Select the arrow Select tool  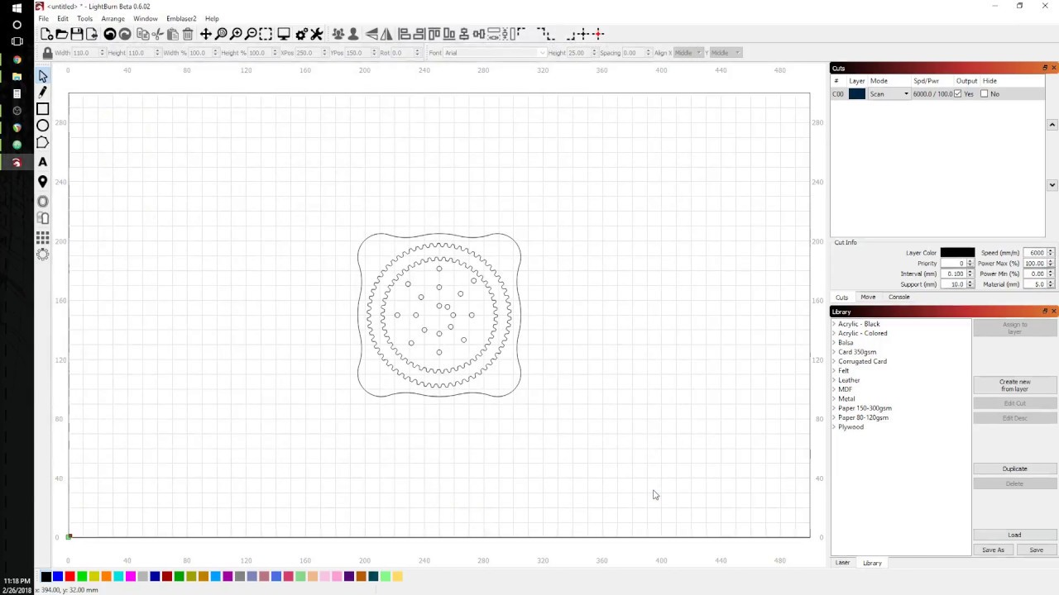[43, 76]
